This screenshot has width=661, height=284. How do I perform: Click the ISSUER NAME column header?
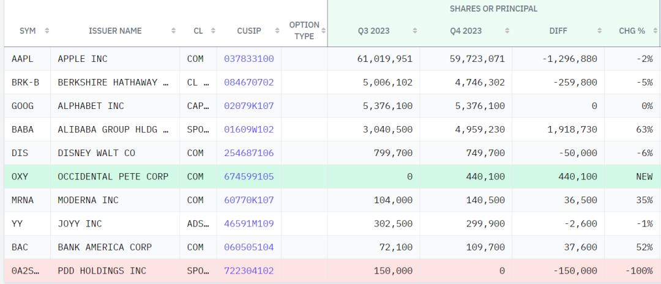click(115, 31)
